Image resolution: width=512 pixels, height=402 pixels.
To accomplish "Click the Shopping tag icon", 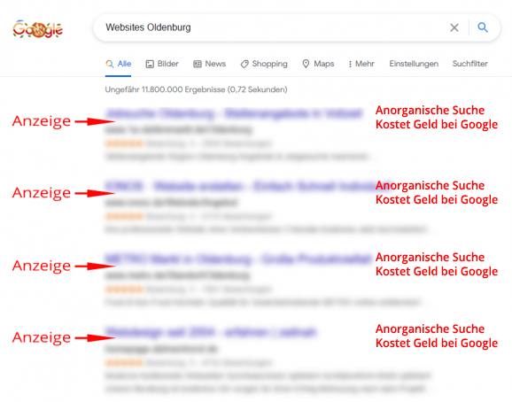I will click(244, 64).
